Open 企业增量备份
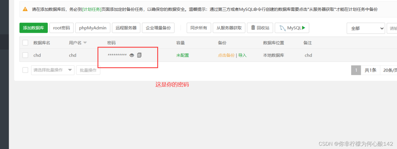The image size is (397, 149). 158,28
